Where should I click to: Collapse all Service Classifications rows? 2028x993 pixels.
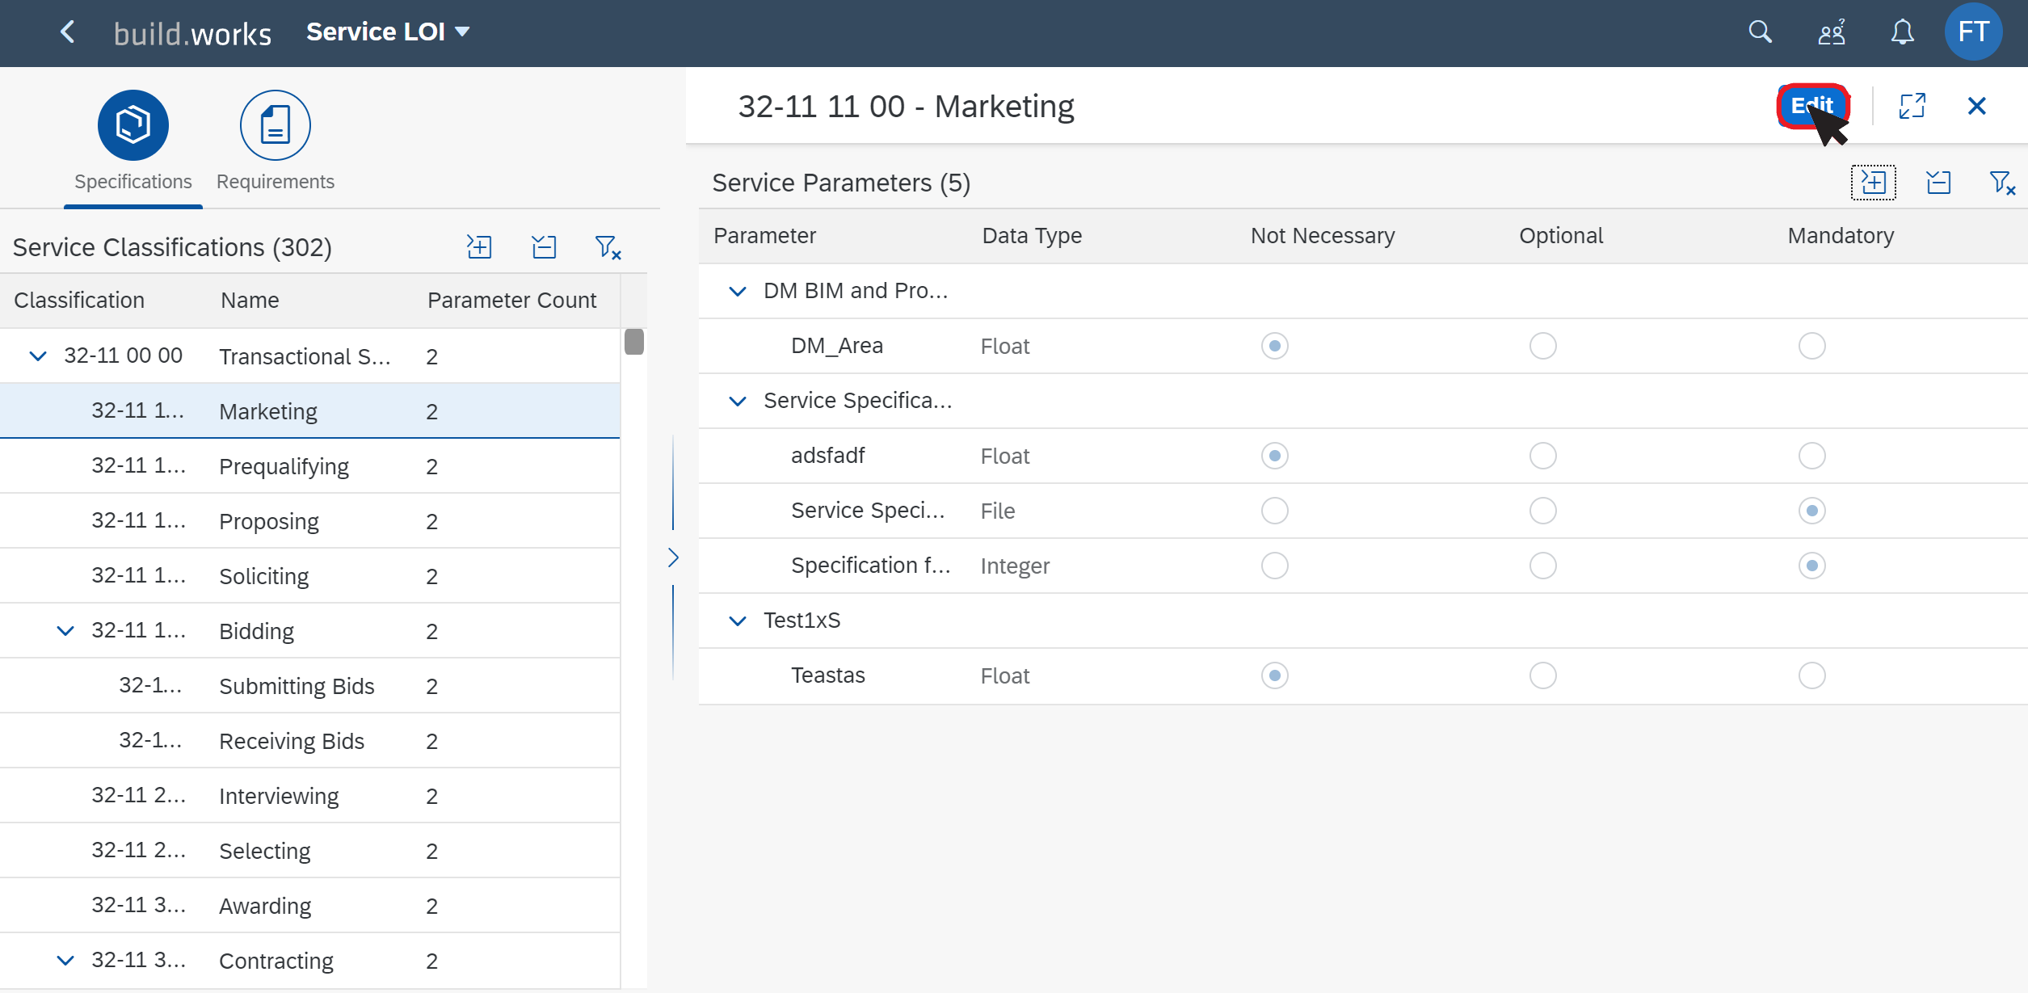[x=544, y=246]
